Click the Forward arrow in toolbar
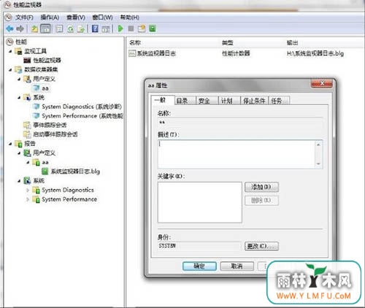365x308 pixels. [20, 28]
